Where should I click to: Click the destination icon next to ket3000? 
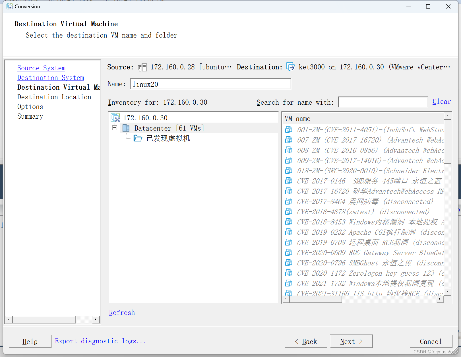point(291,67)
